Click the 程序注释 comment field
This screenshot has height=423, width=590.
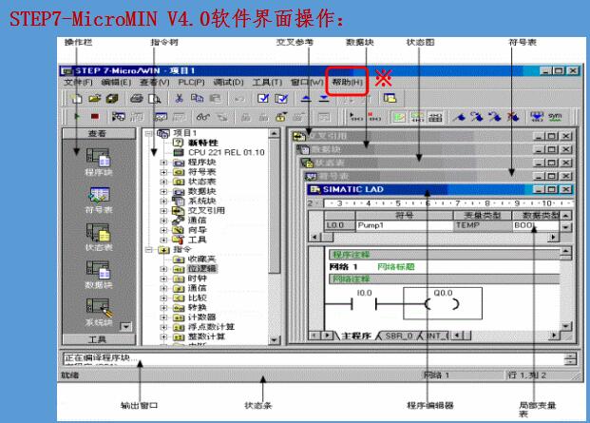pyautogui.click(x=444, y=255)
